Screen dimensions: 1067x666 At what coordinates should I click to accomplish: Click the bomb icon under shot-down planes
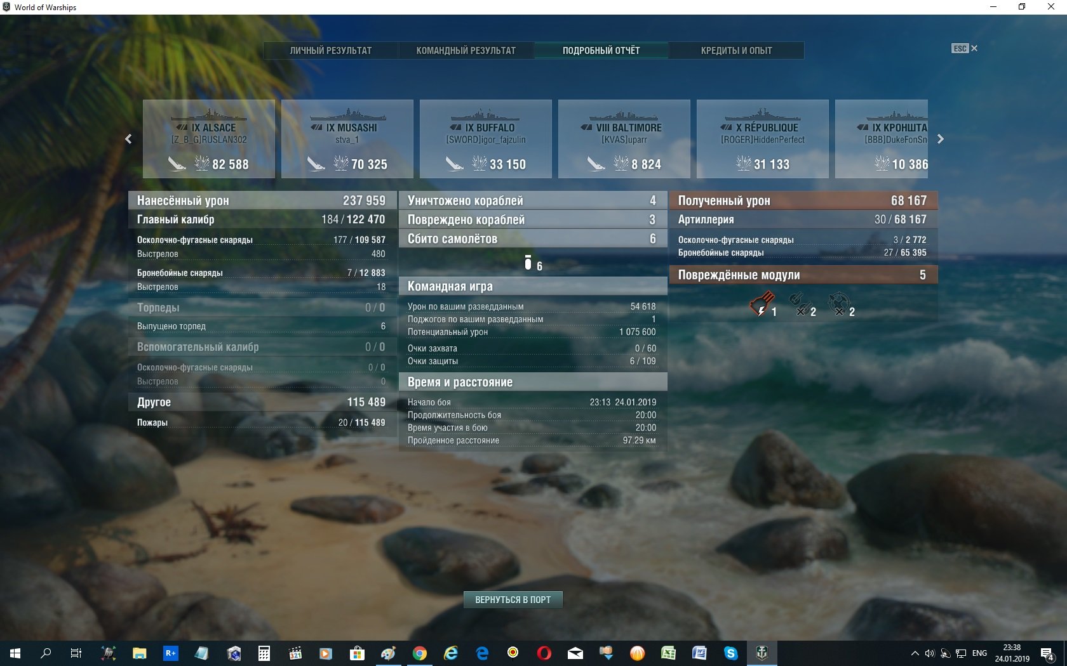pyautogui.click(x=528, y=263)
